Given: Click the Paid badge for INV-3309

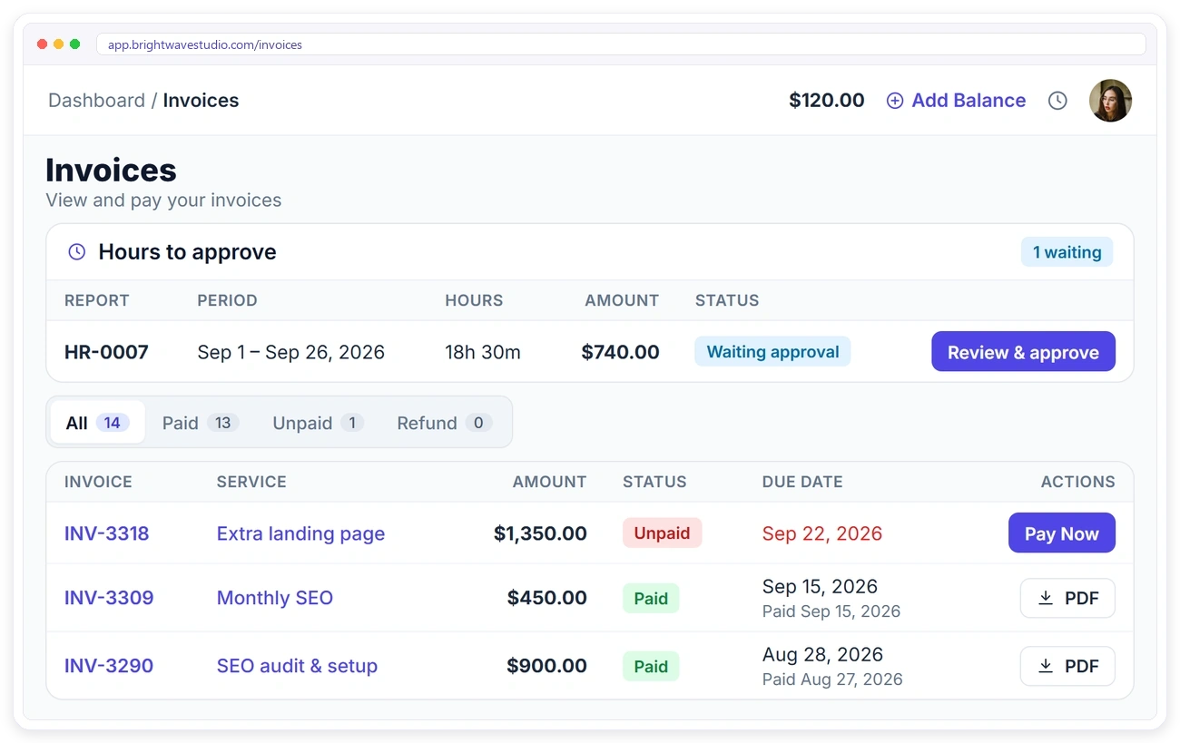Looking at the screenshot, I should coord(651,598).
